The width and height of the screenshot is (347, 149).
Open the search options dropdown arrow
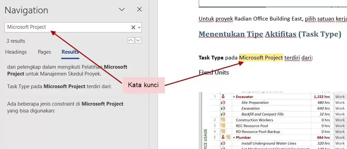[139, 27]
